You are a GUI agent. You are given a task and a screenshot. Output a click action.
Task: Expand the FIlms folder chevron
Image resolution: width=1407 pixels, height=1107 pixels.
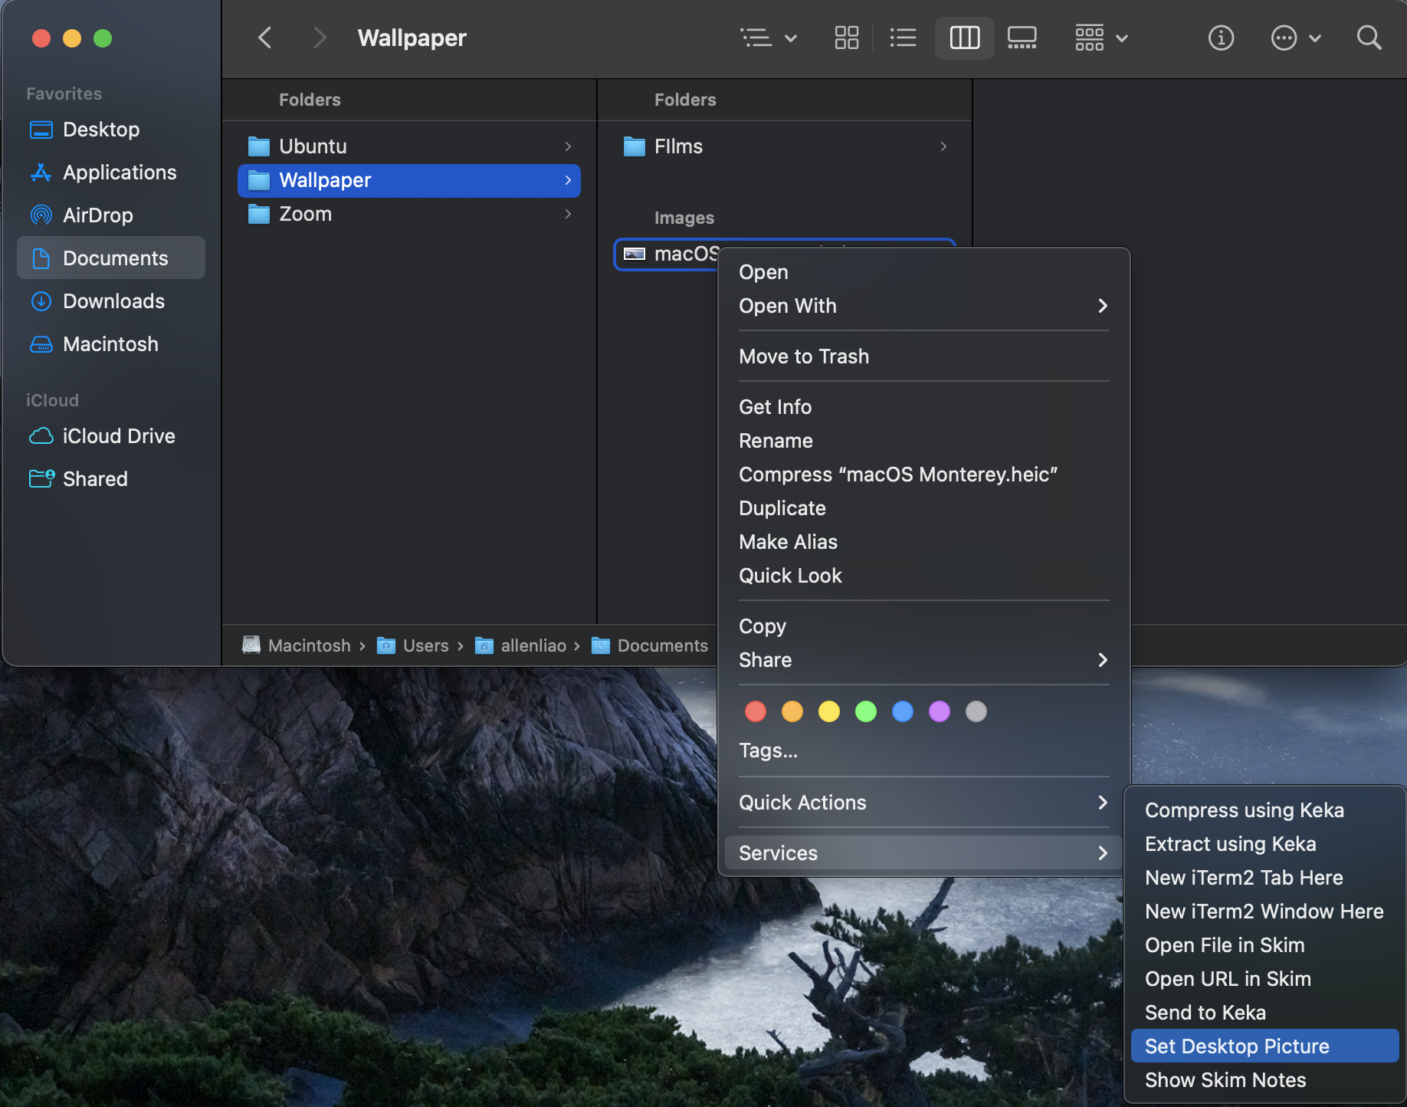943,146
